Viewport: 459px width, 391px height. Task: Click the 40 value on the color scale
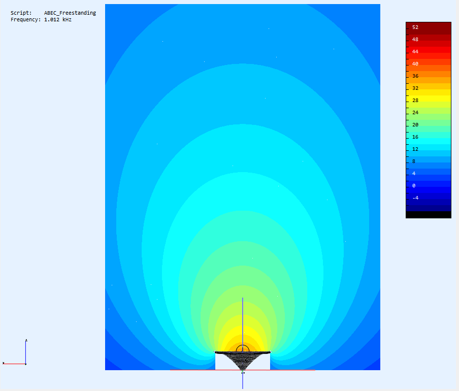(x=415, y=63)
